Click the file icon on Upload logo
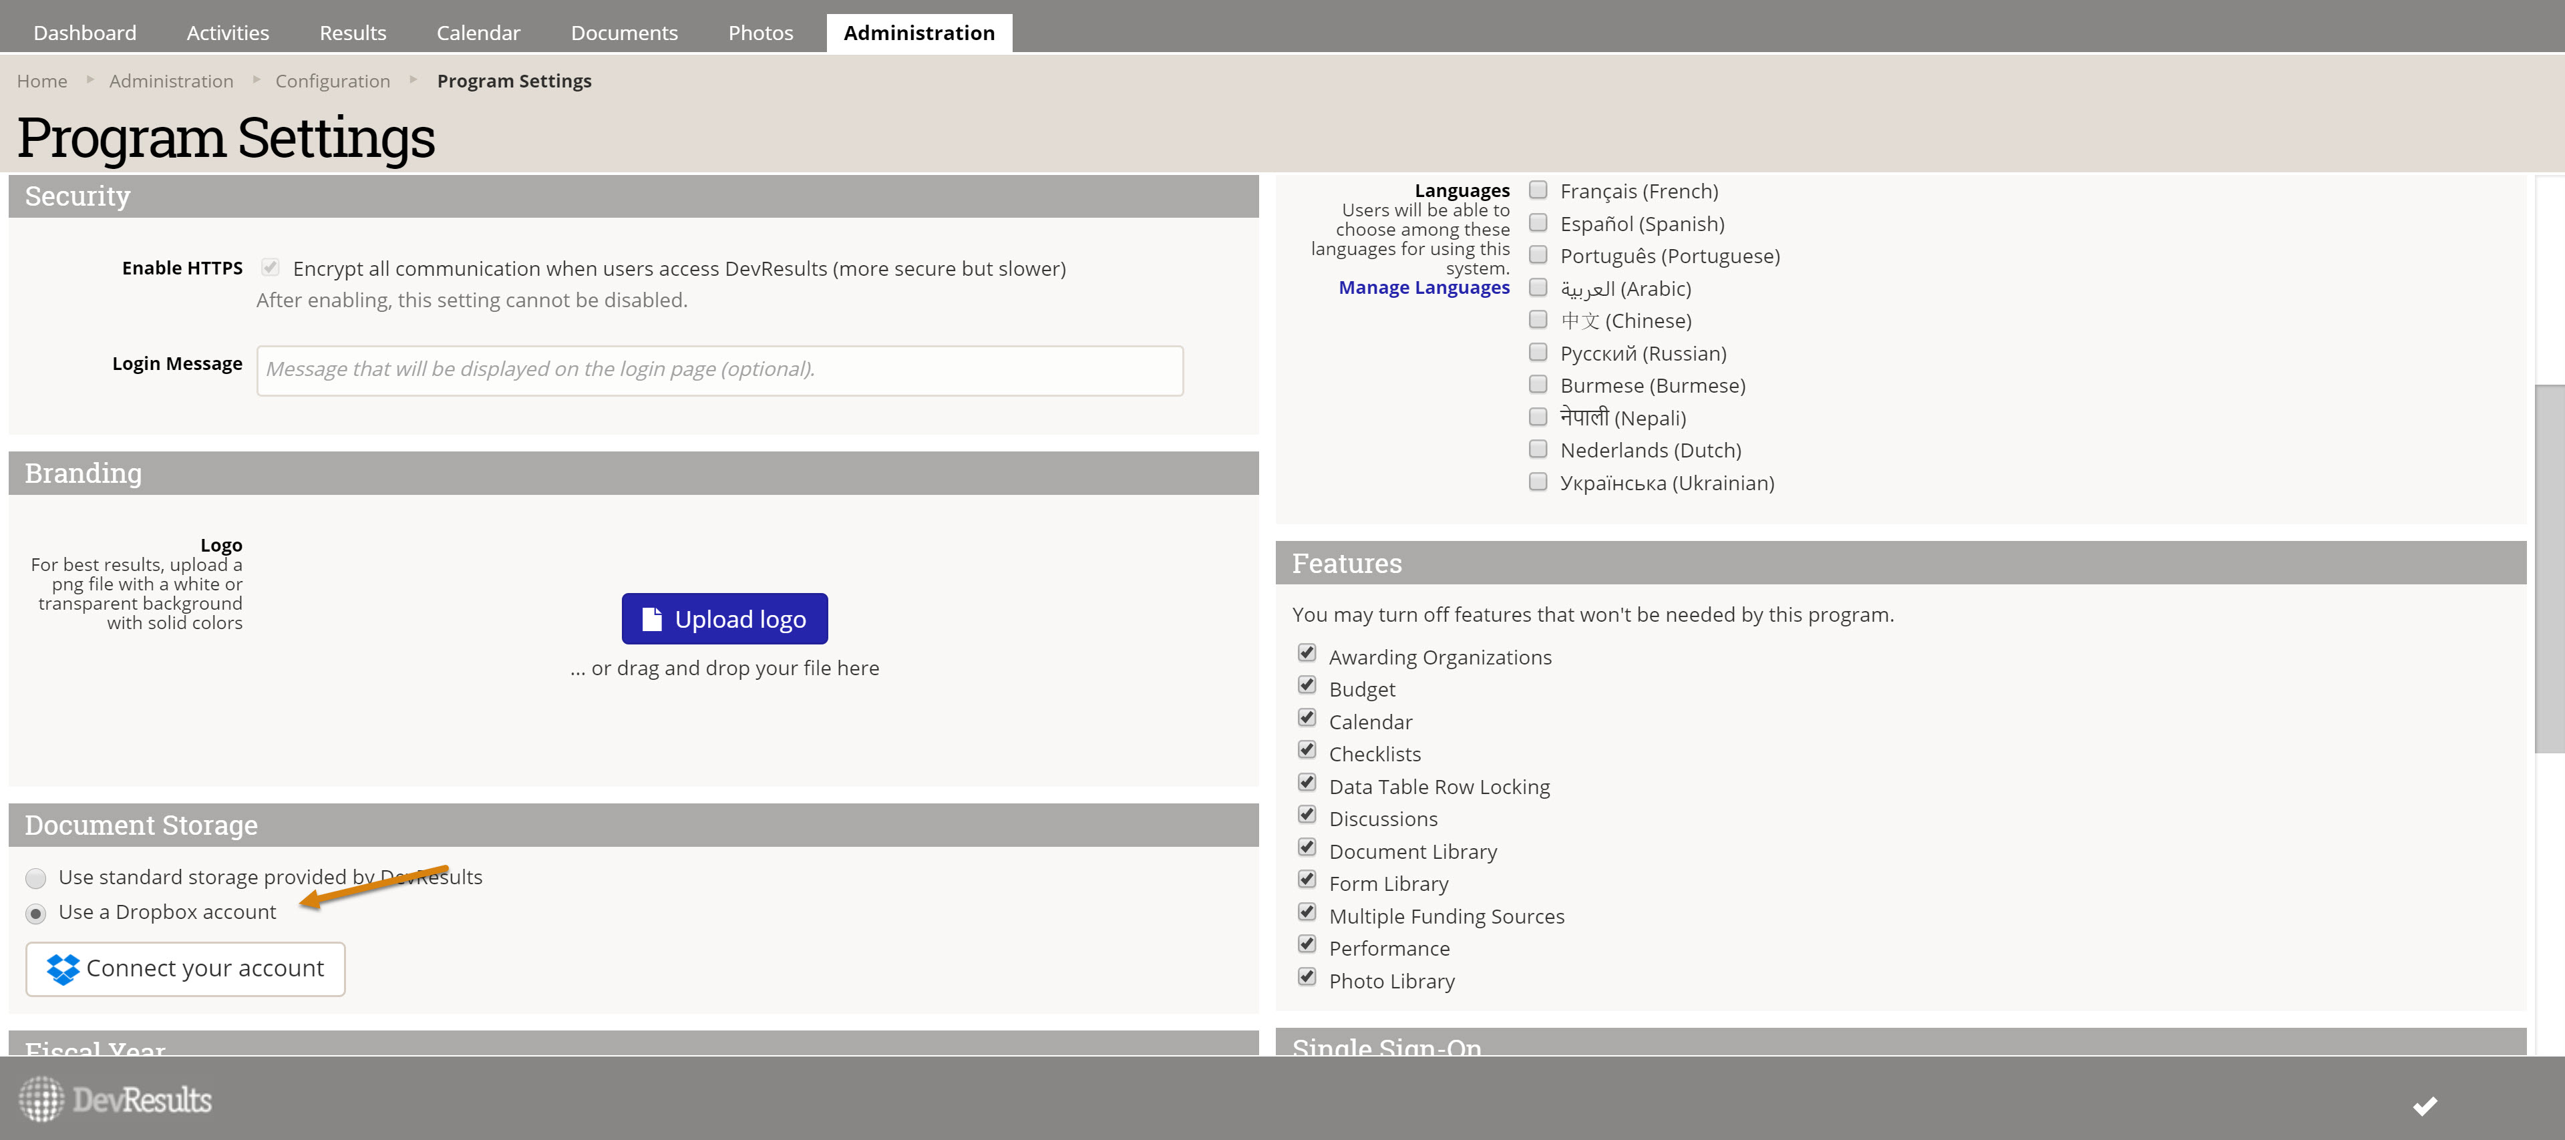2565x1140 pixels. [x=652, y=619]
